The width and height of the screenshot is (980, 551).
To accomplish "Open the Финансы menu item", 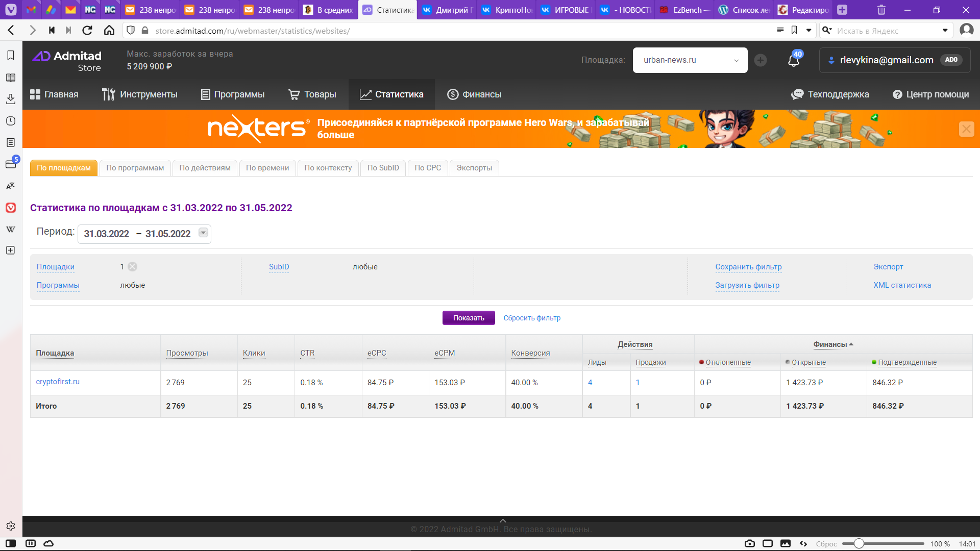I will tap(474, 94).
